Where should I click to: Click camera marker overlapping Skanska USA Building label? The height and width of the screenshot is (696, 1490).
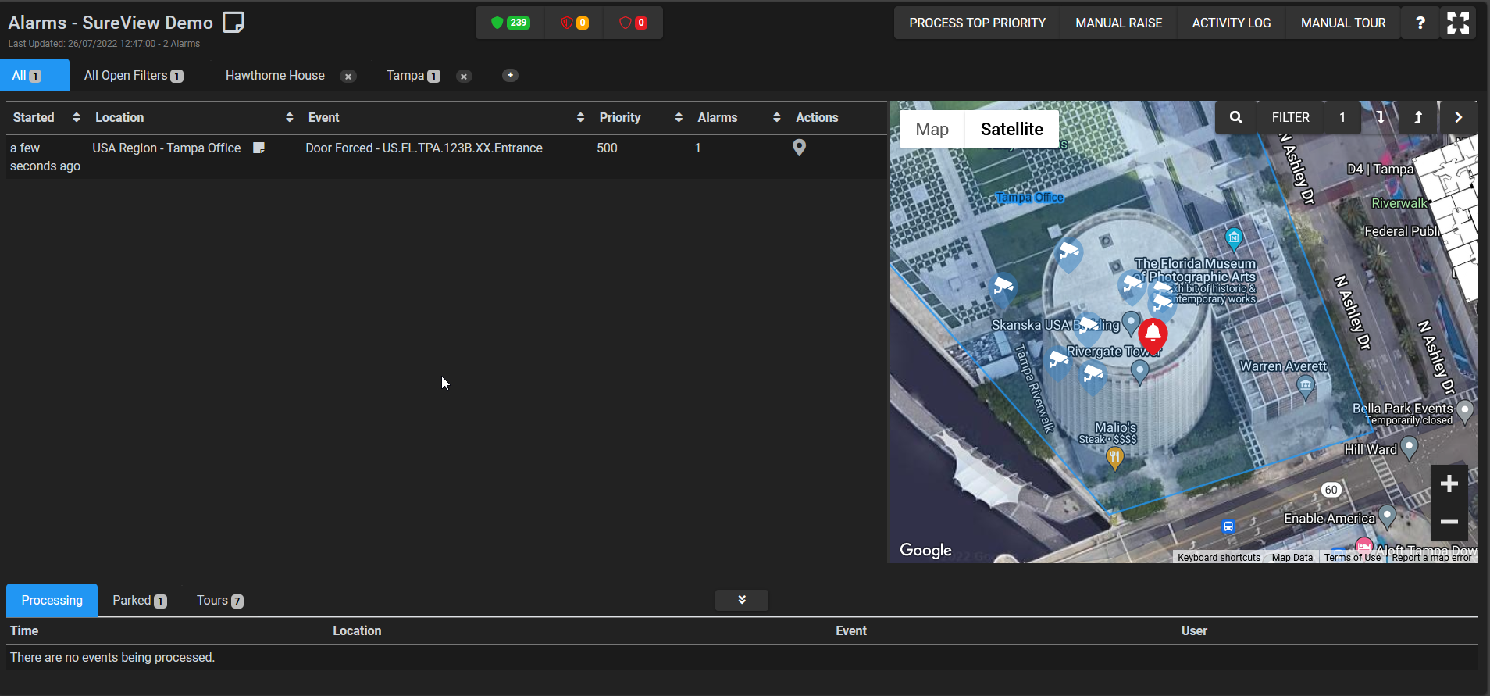[1089, 328]
